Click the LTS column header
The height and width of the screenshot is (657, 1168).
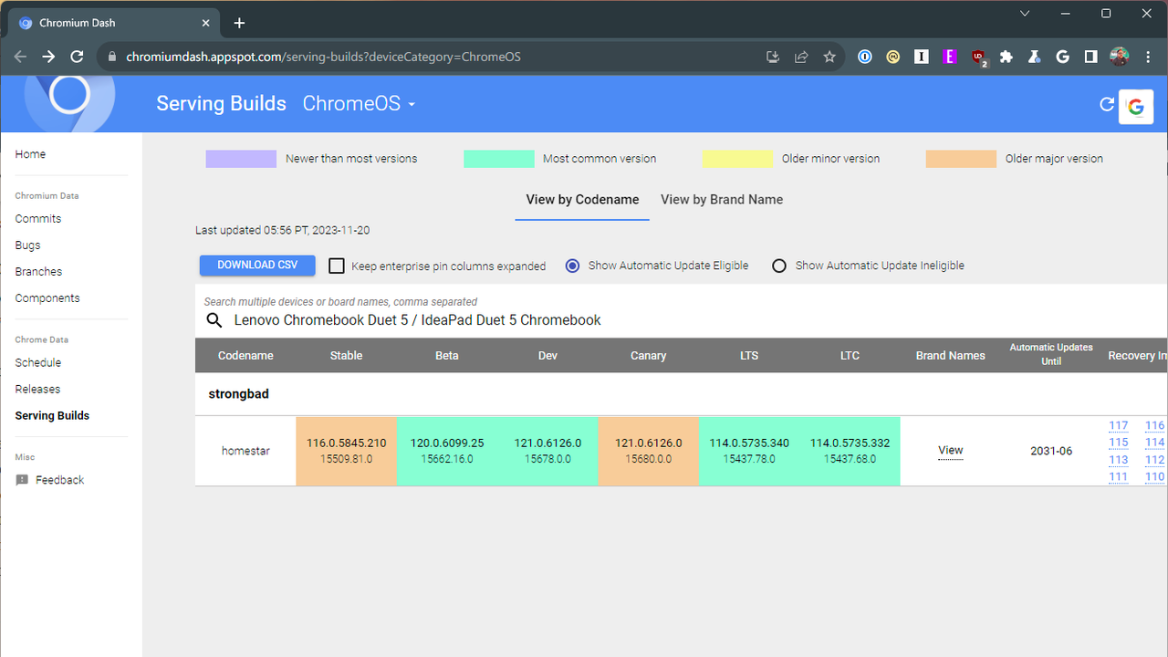749,356
